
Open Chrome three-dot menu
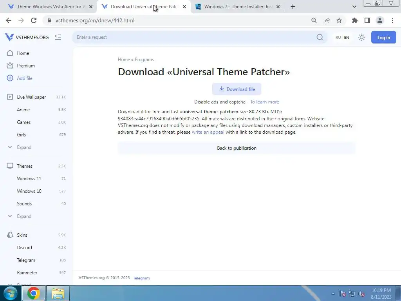[x=392, y=20]
